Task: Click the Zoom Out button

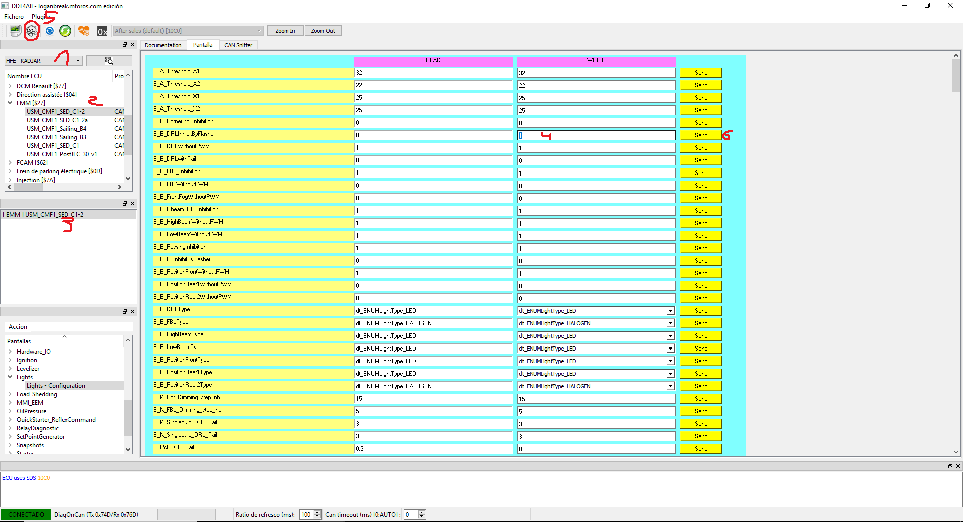Action: [x=323, y=31]
